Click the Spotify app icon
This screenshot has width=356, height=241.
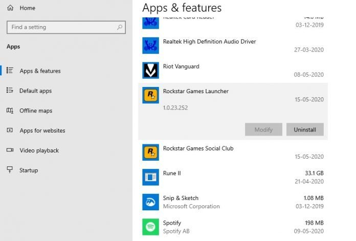[150, 227]
